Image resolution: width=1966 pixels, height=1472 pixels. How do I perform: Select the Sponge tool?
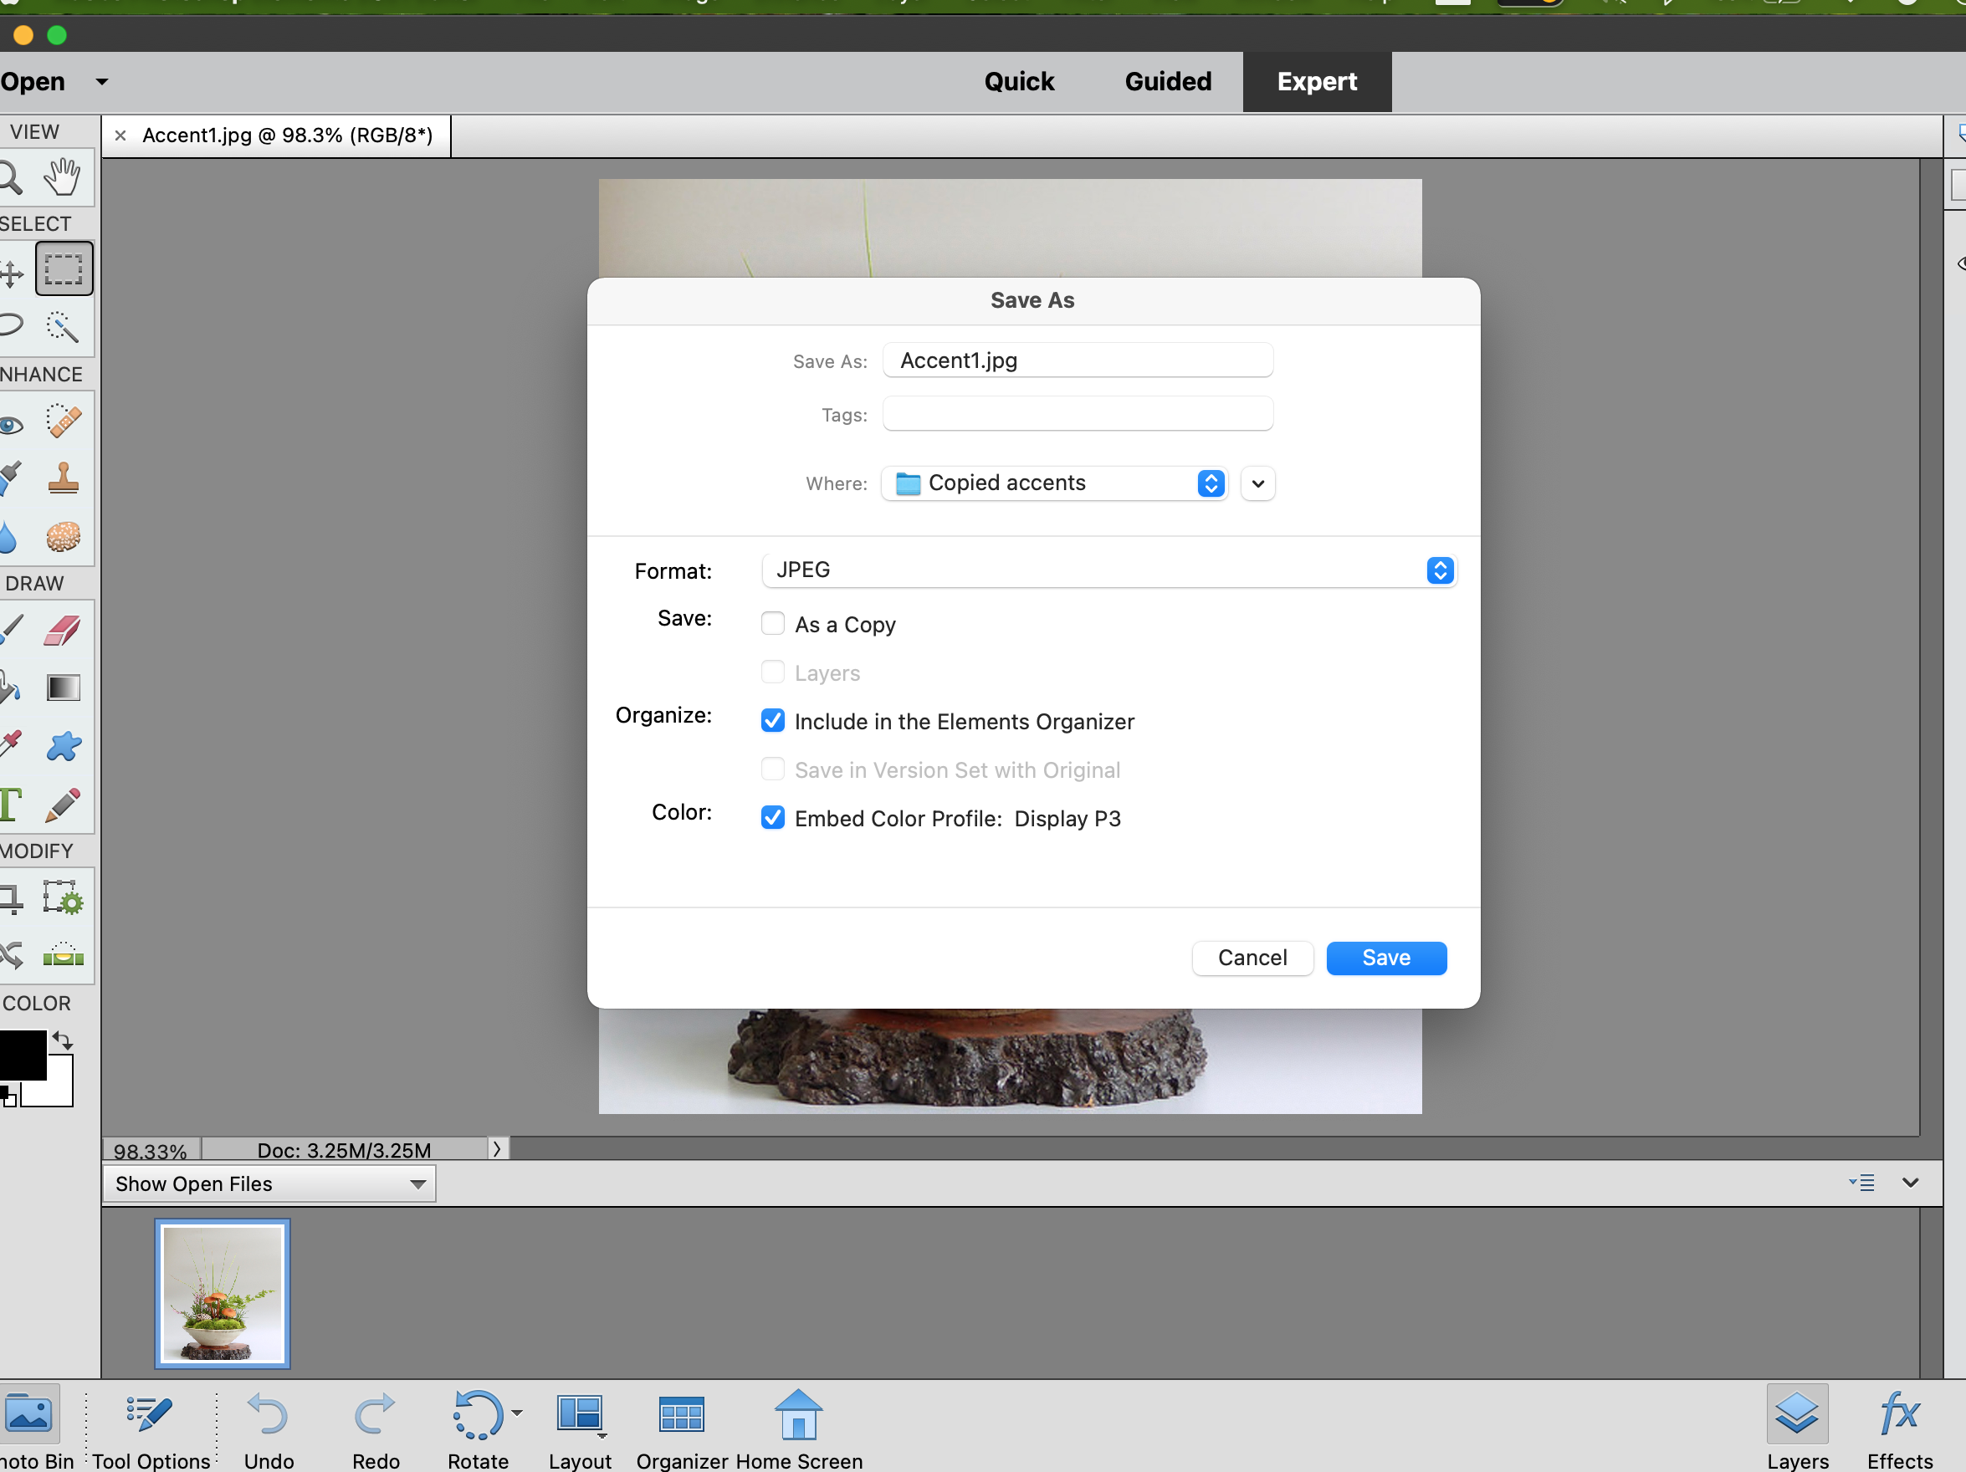coord(62,537)
